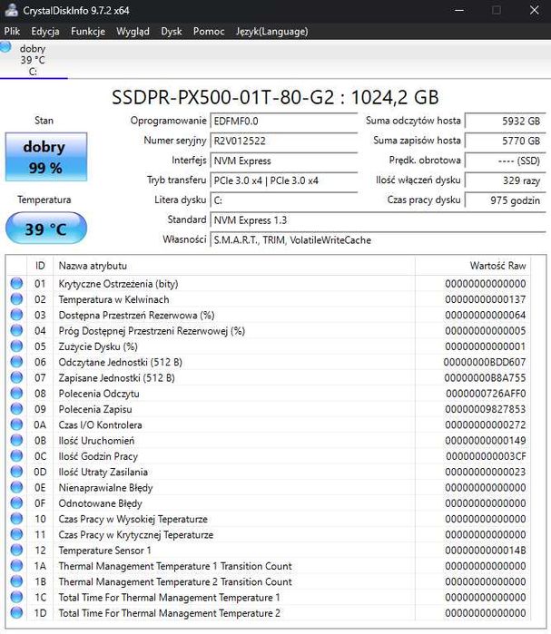This screenshot has width=551, height=634.
Task: Click the status orb for Nienaprawialne Błędy row
Action: click(16, 487)
